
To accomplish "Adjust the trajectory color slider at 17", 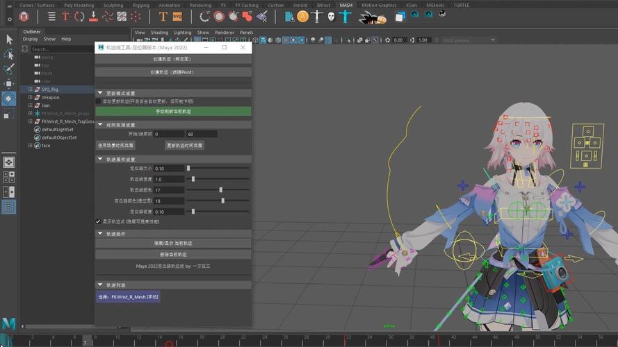I will [x=221, y=189].
